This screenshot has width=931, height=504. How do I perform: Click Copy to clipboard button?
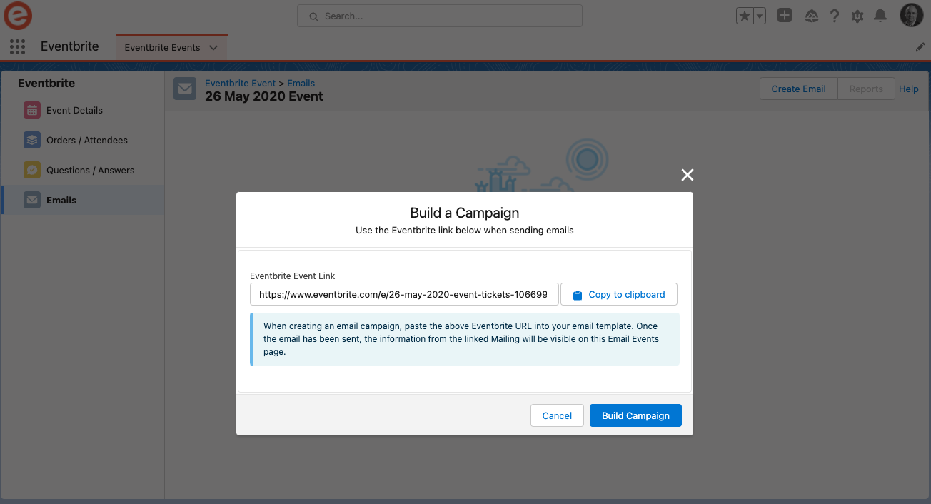point(619,294)
